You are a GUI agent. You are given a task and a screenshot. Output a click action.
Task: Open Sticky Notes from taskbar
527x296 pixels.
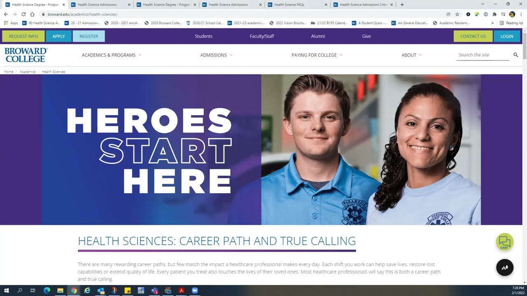coord(128,291)
